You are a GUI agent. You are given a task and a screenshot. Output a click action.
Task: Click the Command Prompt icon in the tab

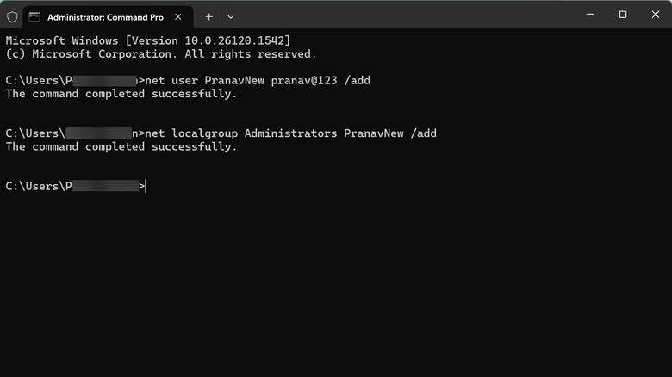pos(34,16)
